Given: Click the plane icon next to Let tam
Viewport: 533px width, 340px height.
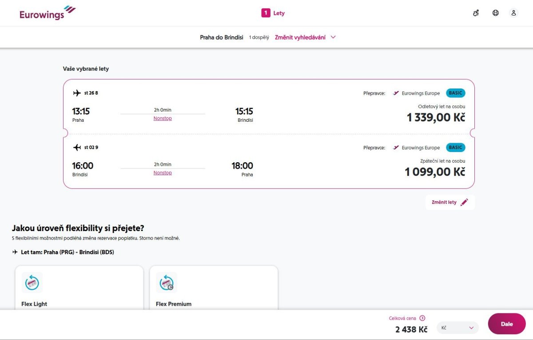Looking at the screenshot, I should [15, 252].
